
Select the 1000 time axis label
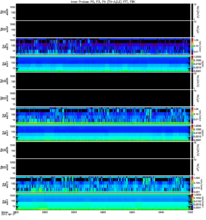(x=190, y=212)
